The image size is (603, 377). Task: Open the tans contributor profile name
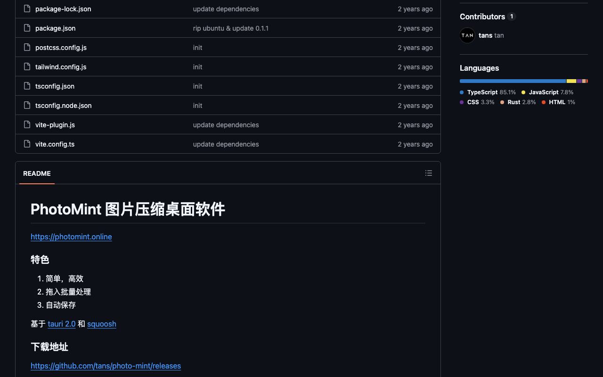click(485, 35)
